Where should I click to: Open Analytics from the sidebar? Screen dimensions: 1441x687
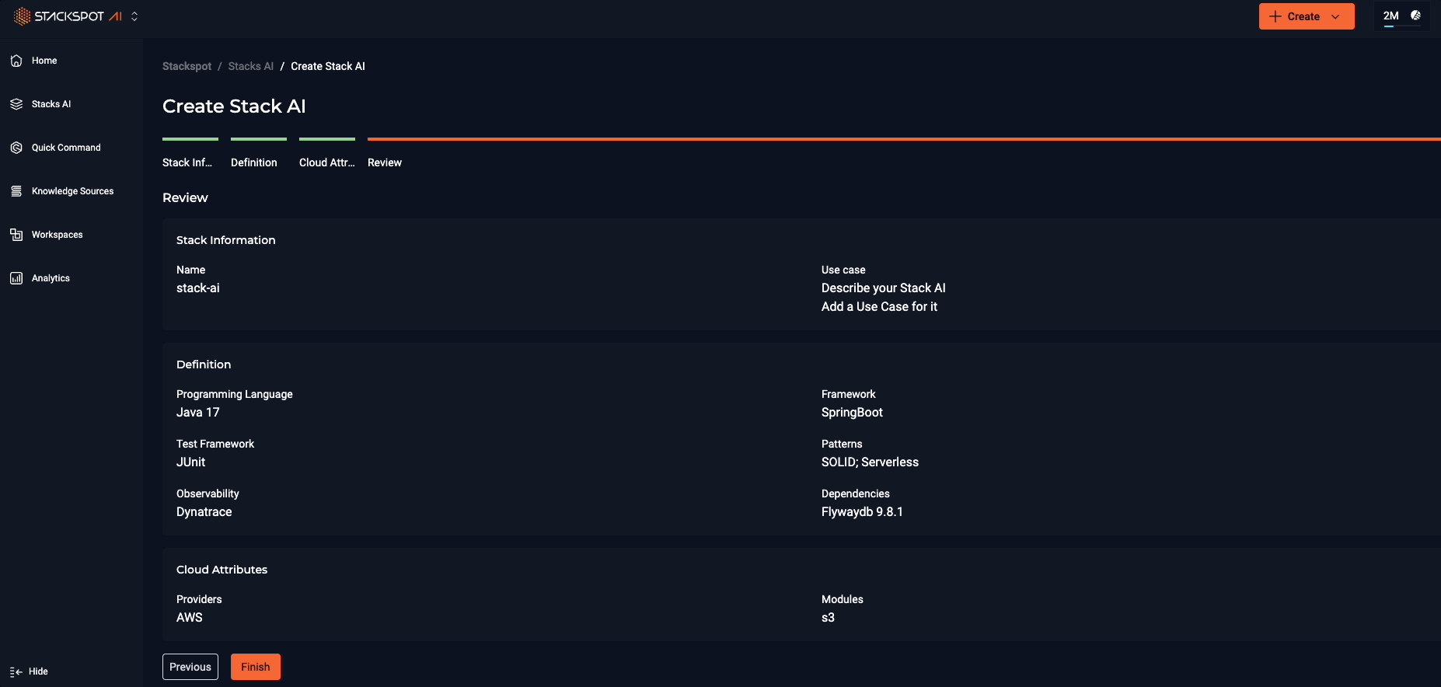click(x=51, y=277)
